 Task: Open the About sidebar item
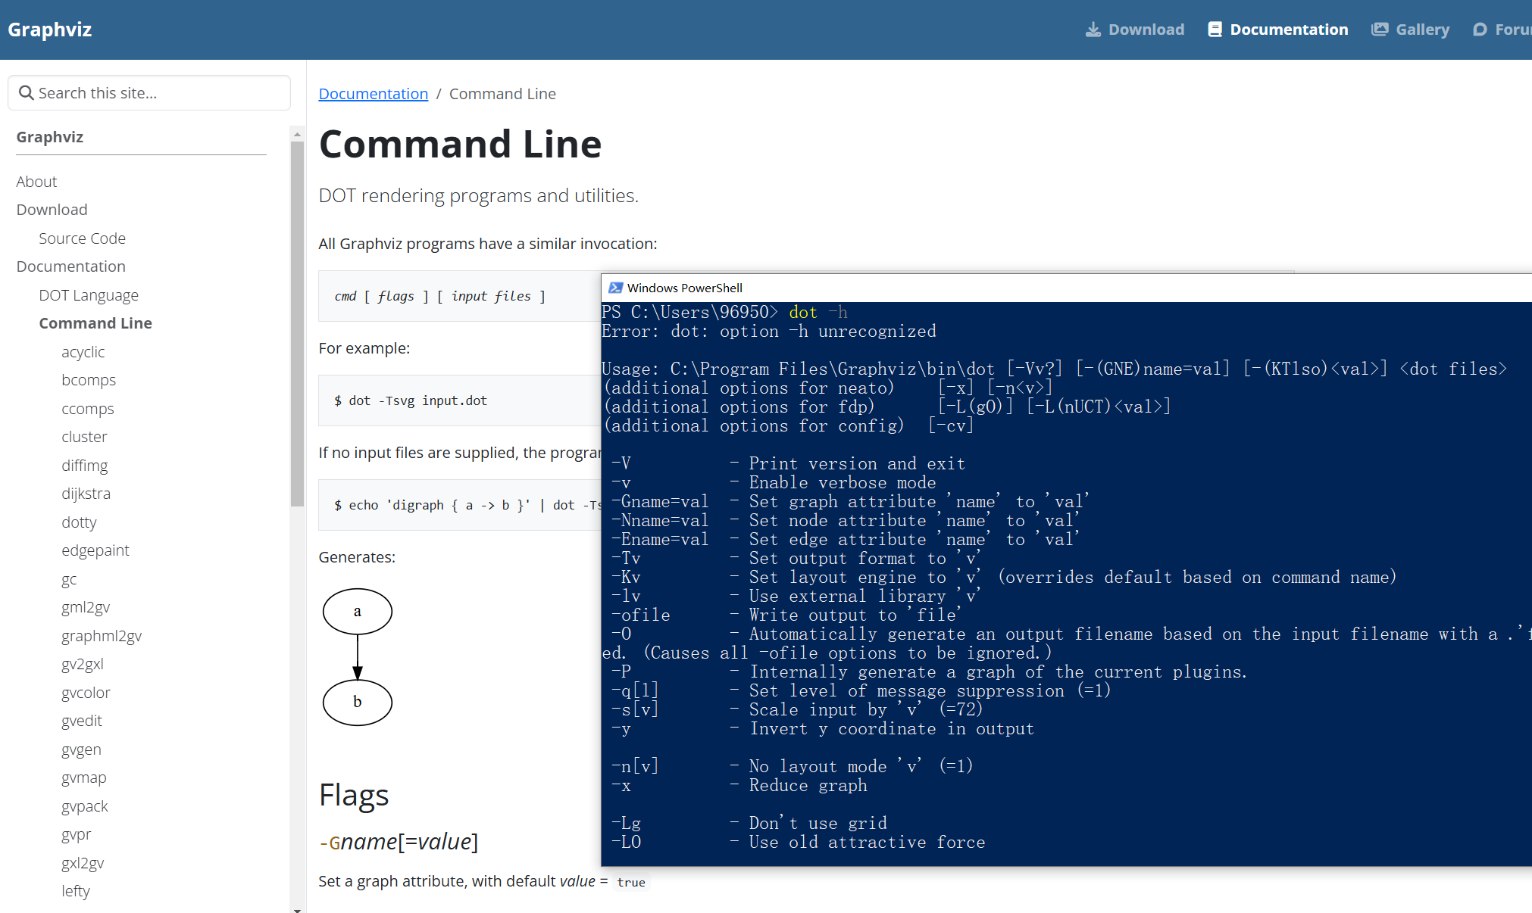tap(36, 182)
